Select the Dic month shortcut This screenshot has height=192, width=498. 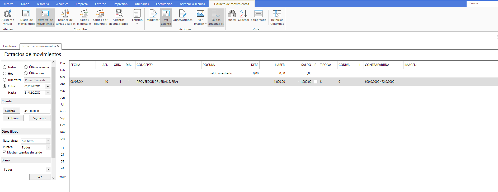[x=63, y=139]
